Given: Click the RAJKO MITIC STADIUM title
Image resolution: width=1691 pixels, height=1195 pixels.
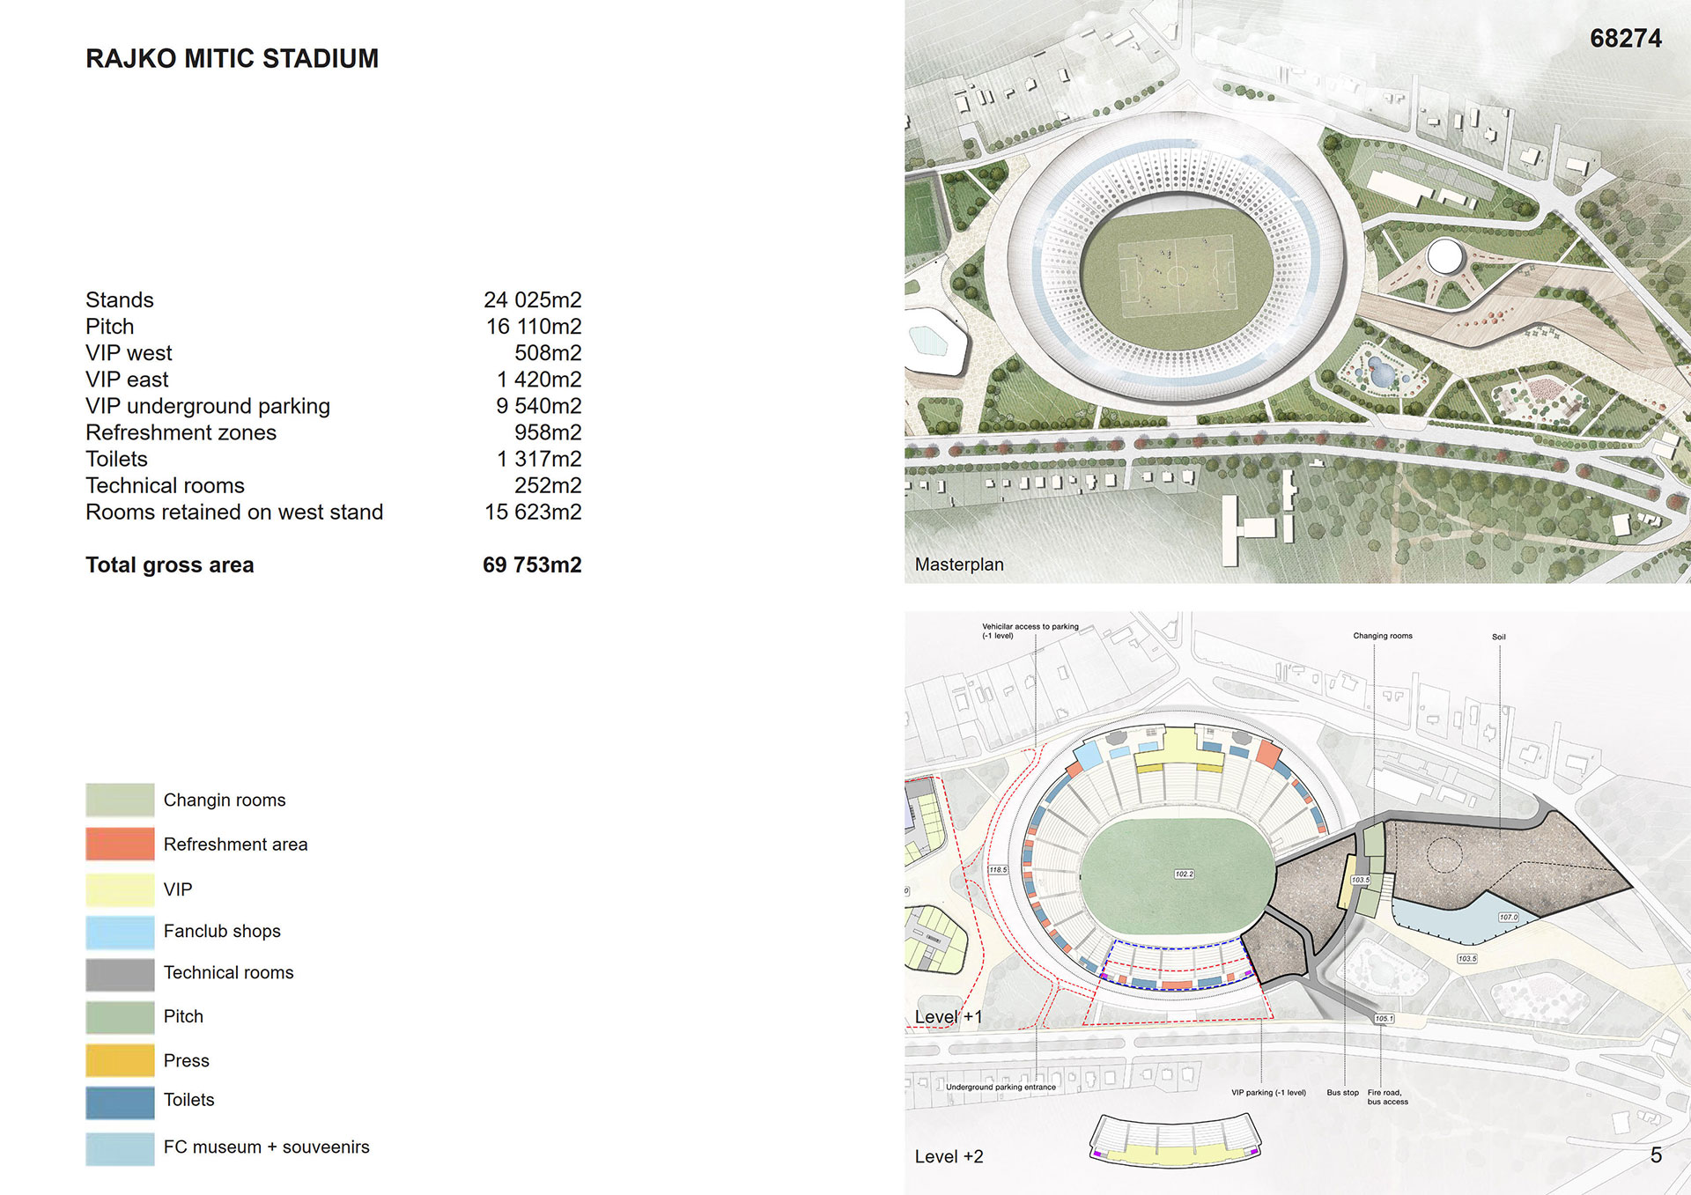Looking at the screenshot, I should (x=232, y=58).
